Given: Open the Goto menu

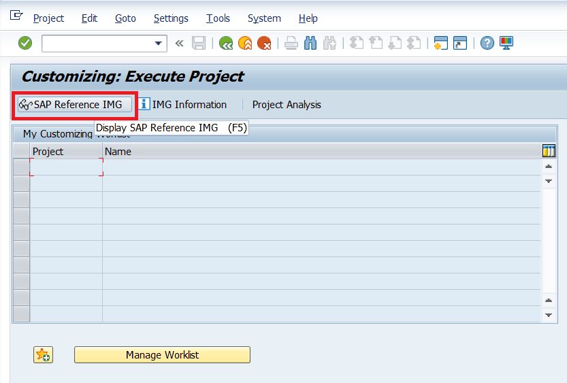Looking at the screenshot, I should (125, 18).
